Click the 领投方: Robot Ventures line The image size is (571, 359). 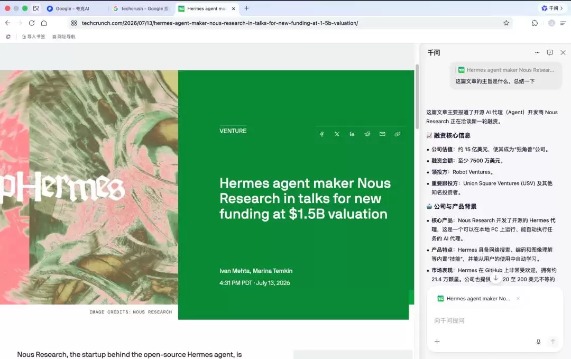coord(463,172)
